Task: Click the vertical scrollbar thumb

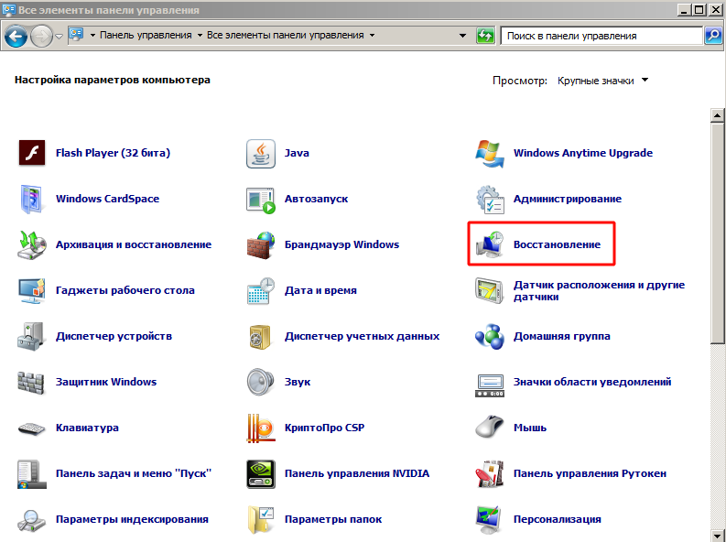Action: 717,233
